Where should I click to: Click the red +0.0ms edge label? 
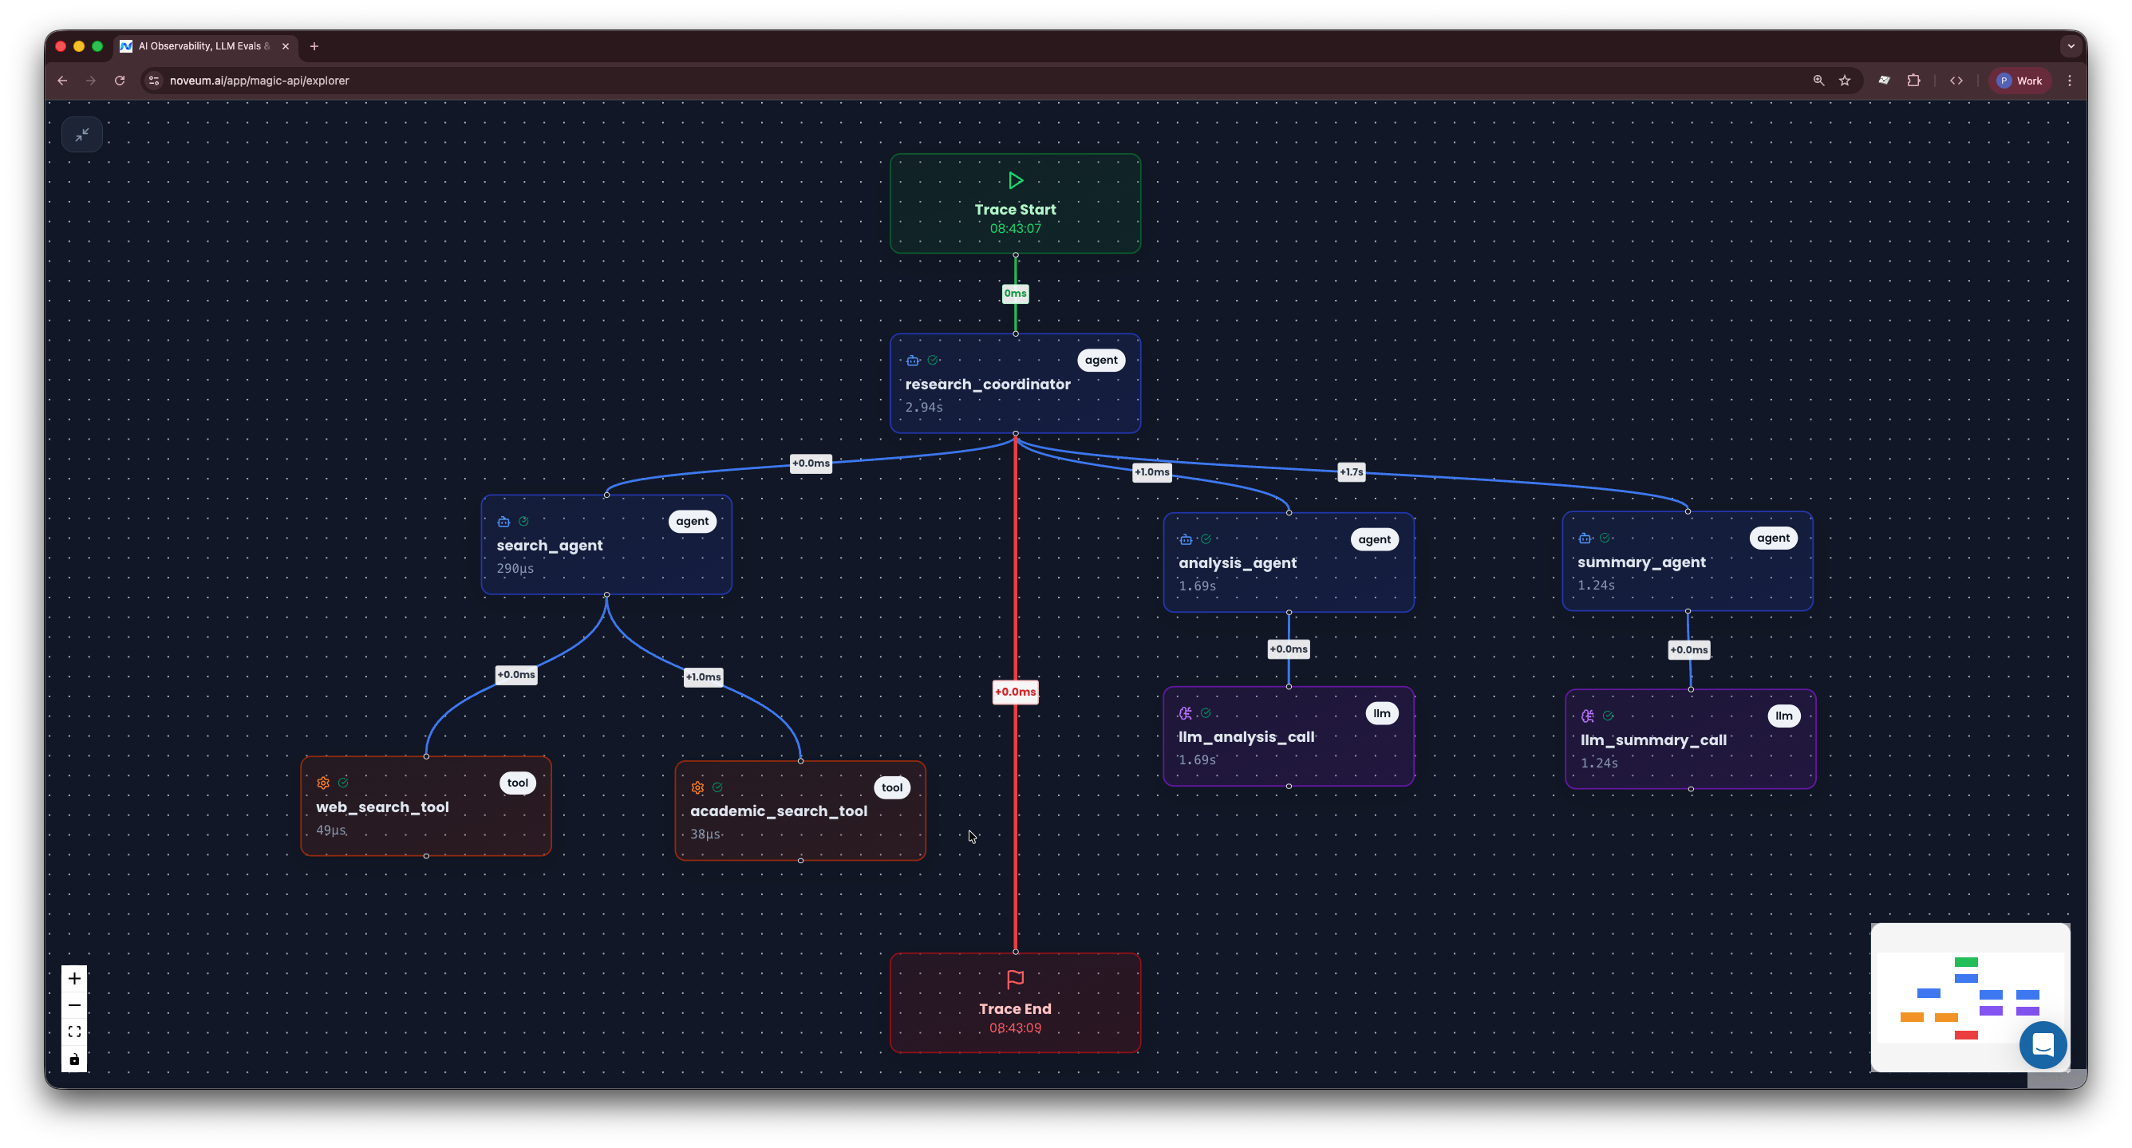1015,691
